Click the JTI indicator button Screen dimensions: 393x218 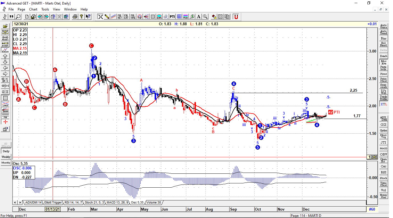[384, 142]
